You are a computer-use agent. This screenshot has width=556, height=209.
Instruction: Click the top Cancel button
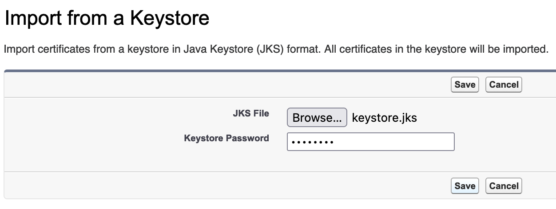[504, 85]
